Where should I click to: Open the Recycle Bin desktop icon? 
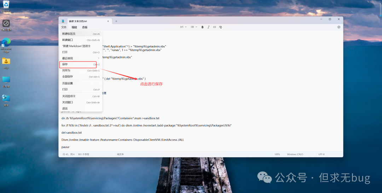6,5
